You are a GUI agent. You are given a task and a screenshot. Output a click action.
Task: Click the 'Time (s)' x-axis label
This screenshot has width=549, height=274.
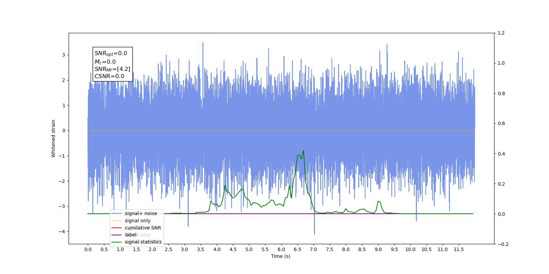(281, 256)
